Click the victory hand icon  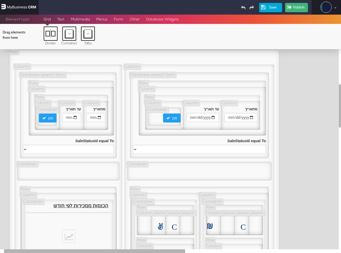160,226
